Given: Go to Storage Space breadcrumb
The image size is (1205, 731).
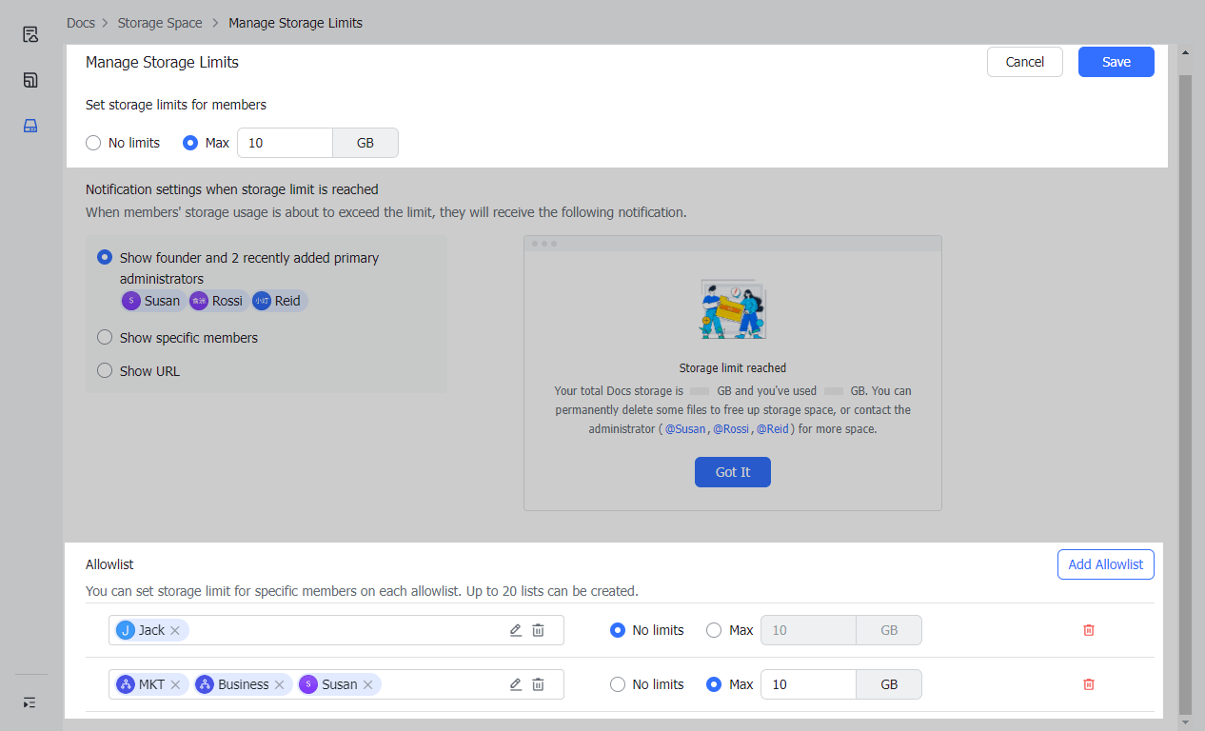Looking at the screenshot, I should 160,23.
